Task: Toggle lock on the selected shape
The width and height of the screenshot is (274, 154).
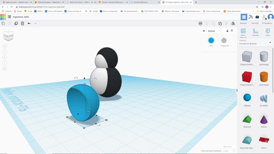Action: 227,31
